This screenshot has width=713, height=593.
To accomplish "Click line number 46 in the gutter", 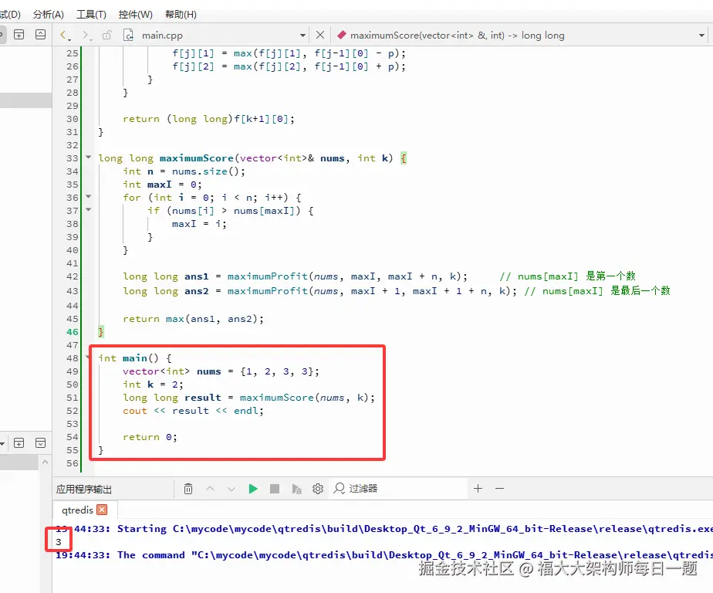I will pyautogui.click(x=73, y=332).
